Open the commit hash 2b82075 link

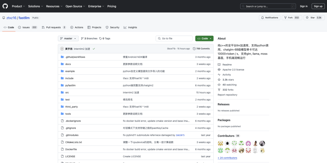(180, 135)
